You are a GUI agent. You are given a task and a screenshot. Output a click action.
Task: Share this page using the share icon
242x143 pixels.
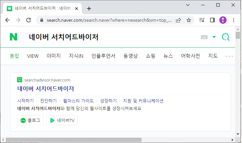tap(178, 20)
